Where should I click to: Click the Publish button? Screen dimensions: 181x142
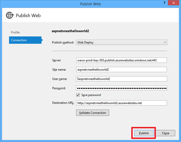144,133
